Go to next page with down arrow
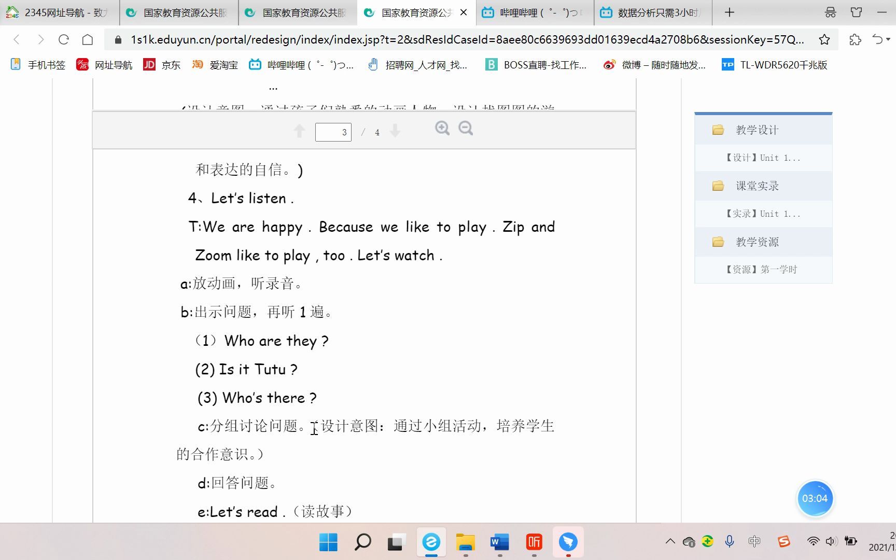 [x=395, y=131]
